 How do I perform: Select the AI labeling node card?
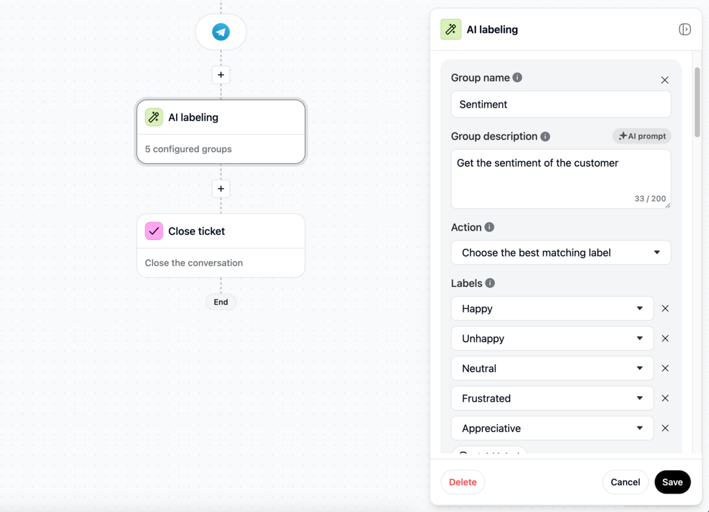(221, 132)
